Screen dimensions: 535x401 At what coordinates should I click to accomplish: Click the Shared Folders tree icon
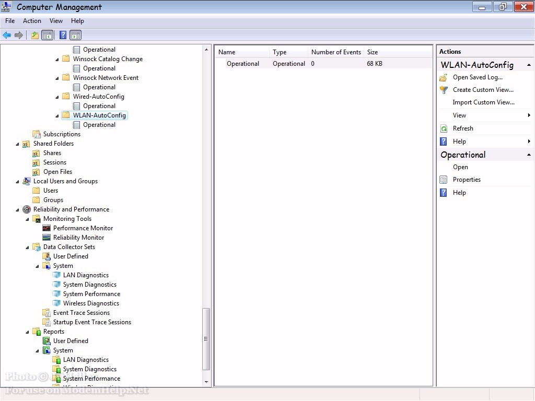point(26,144)
